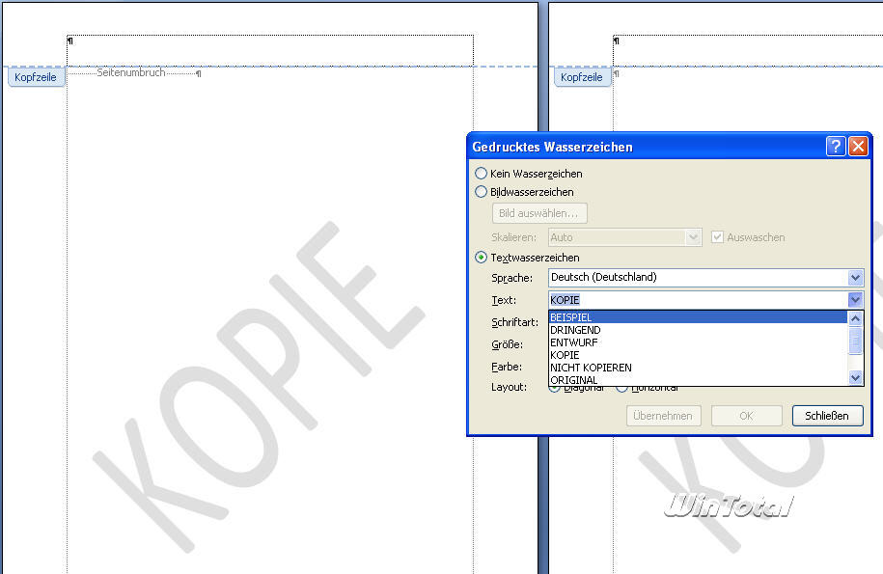Toggle the Auswaschen checkbox
This screenshot has height=574, width=883.
717,237
